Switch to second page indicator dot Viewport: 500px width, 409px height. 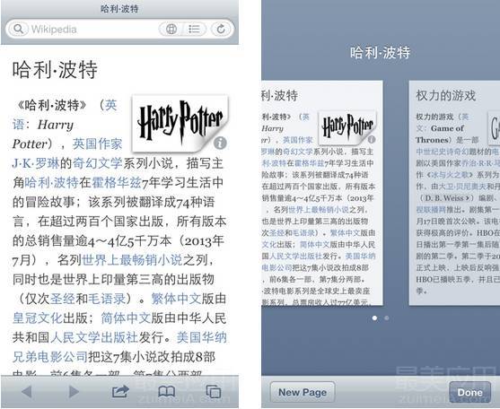pyautogui.click(x=387, y=318)
